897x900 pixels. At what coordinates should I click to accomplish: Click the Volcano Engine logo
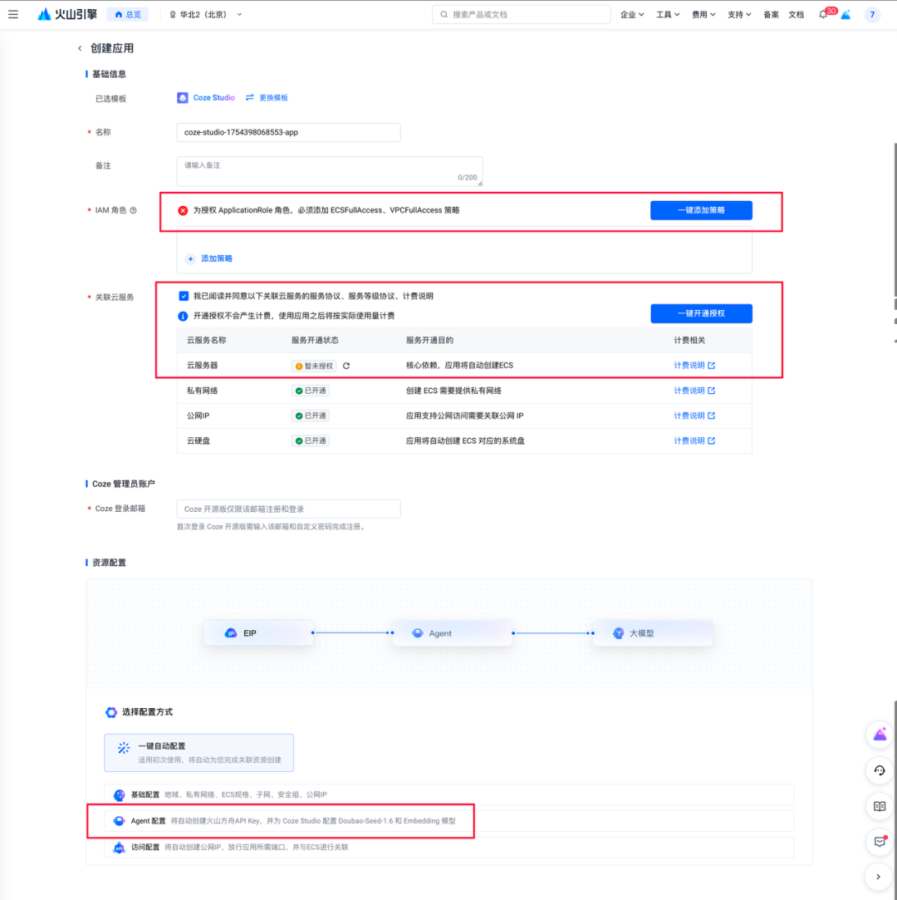[67, 14]
